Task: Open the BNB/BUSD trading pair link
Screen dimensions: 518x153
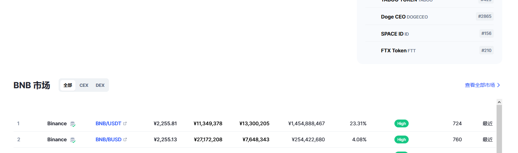Action: click(x=109, y=139)
